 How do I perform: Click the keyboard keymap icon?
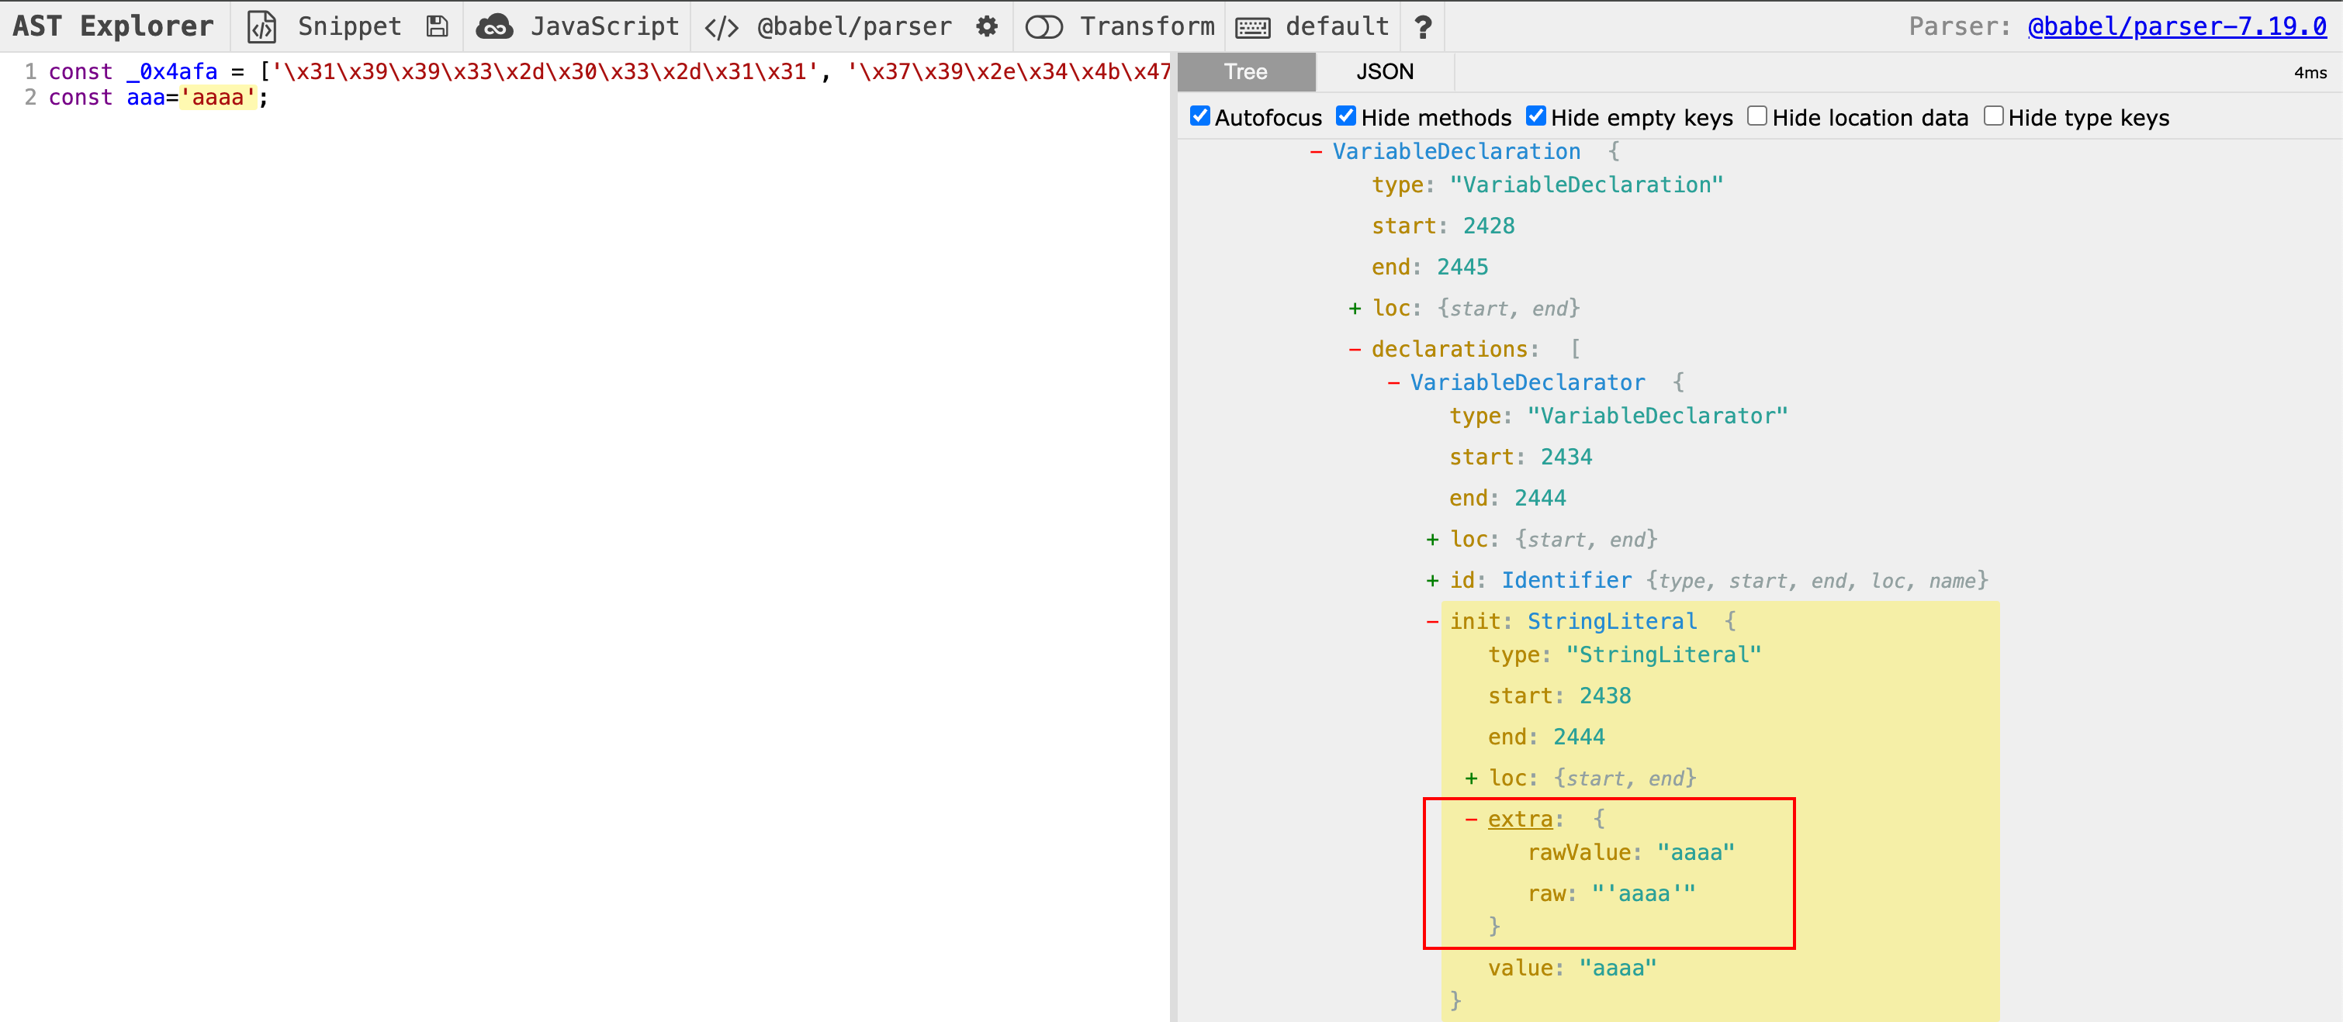[1252, 26]
